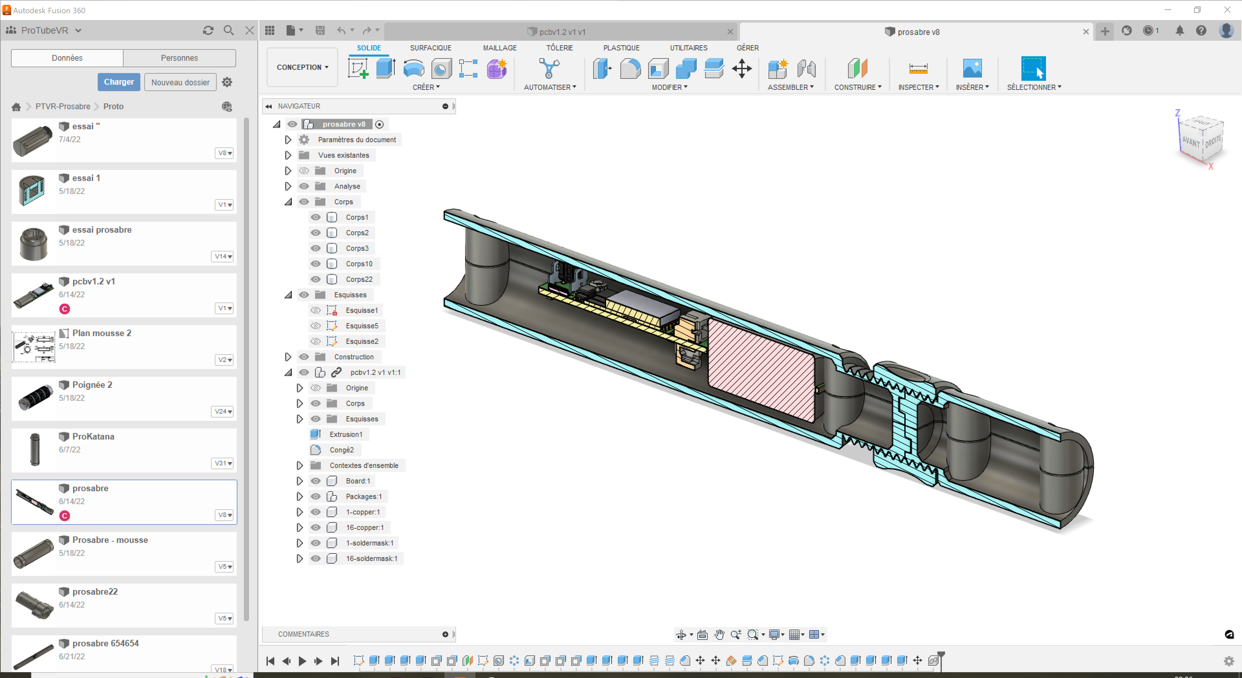Show the hidden Esquisse5 sketch

click(x=315, y=326)
